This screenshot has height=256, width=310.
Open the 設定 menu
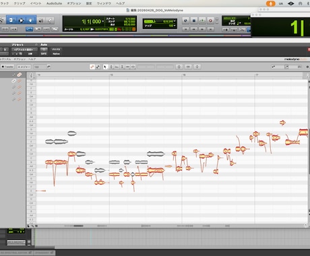(89, 3)
